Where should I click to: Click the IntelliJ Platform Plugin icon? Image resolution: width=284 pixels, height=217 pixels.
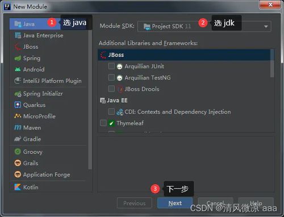pyautogui.click(x=18, y=81)
